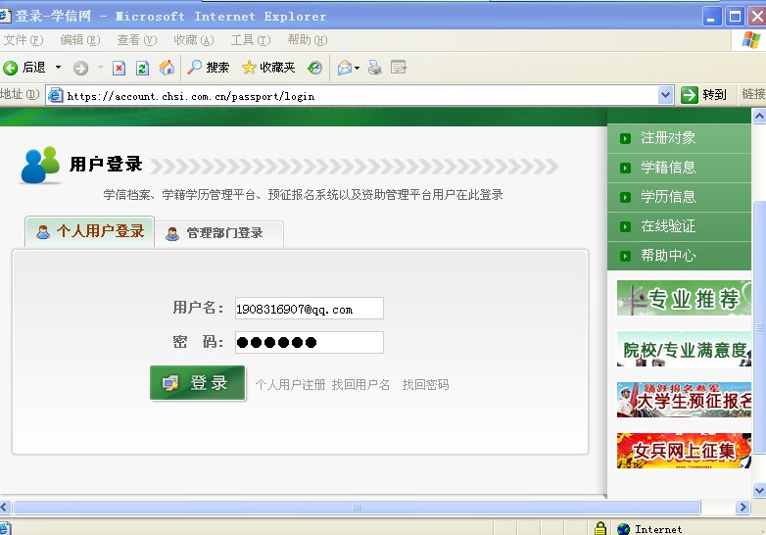Open the 收藏(A) menu
The image size is (766, 535).
[x=193, y=39]
